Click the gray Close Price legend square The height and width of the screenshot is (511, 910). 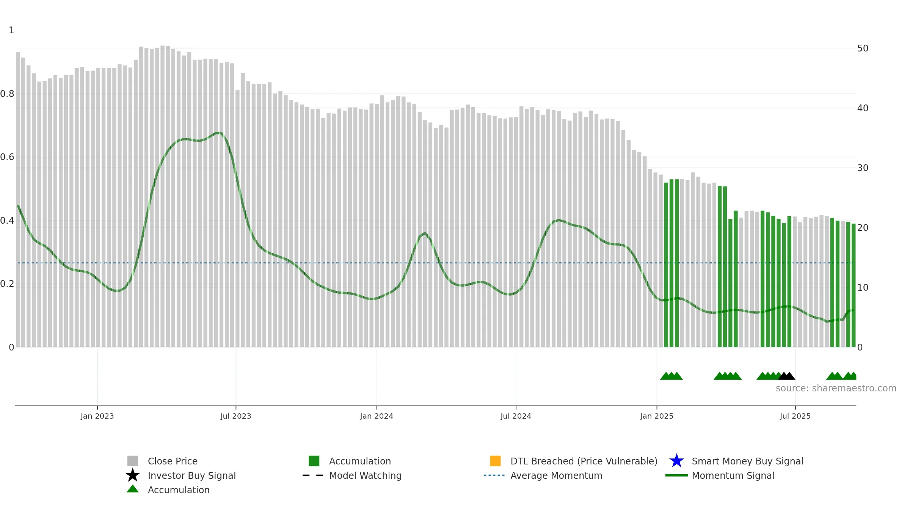pos(133,461)
